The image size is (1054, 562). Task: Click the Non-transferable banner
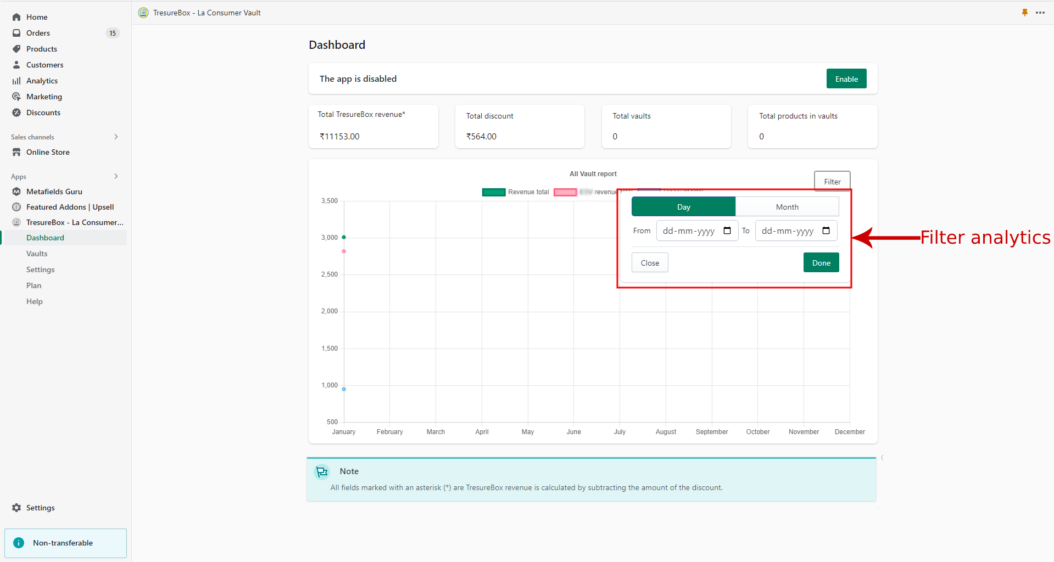65,543
